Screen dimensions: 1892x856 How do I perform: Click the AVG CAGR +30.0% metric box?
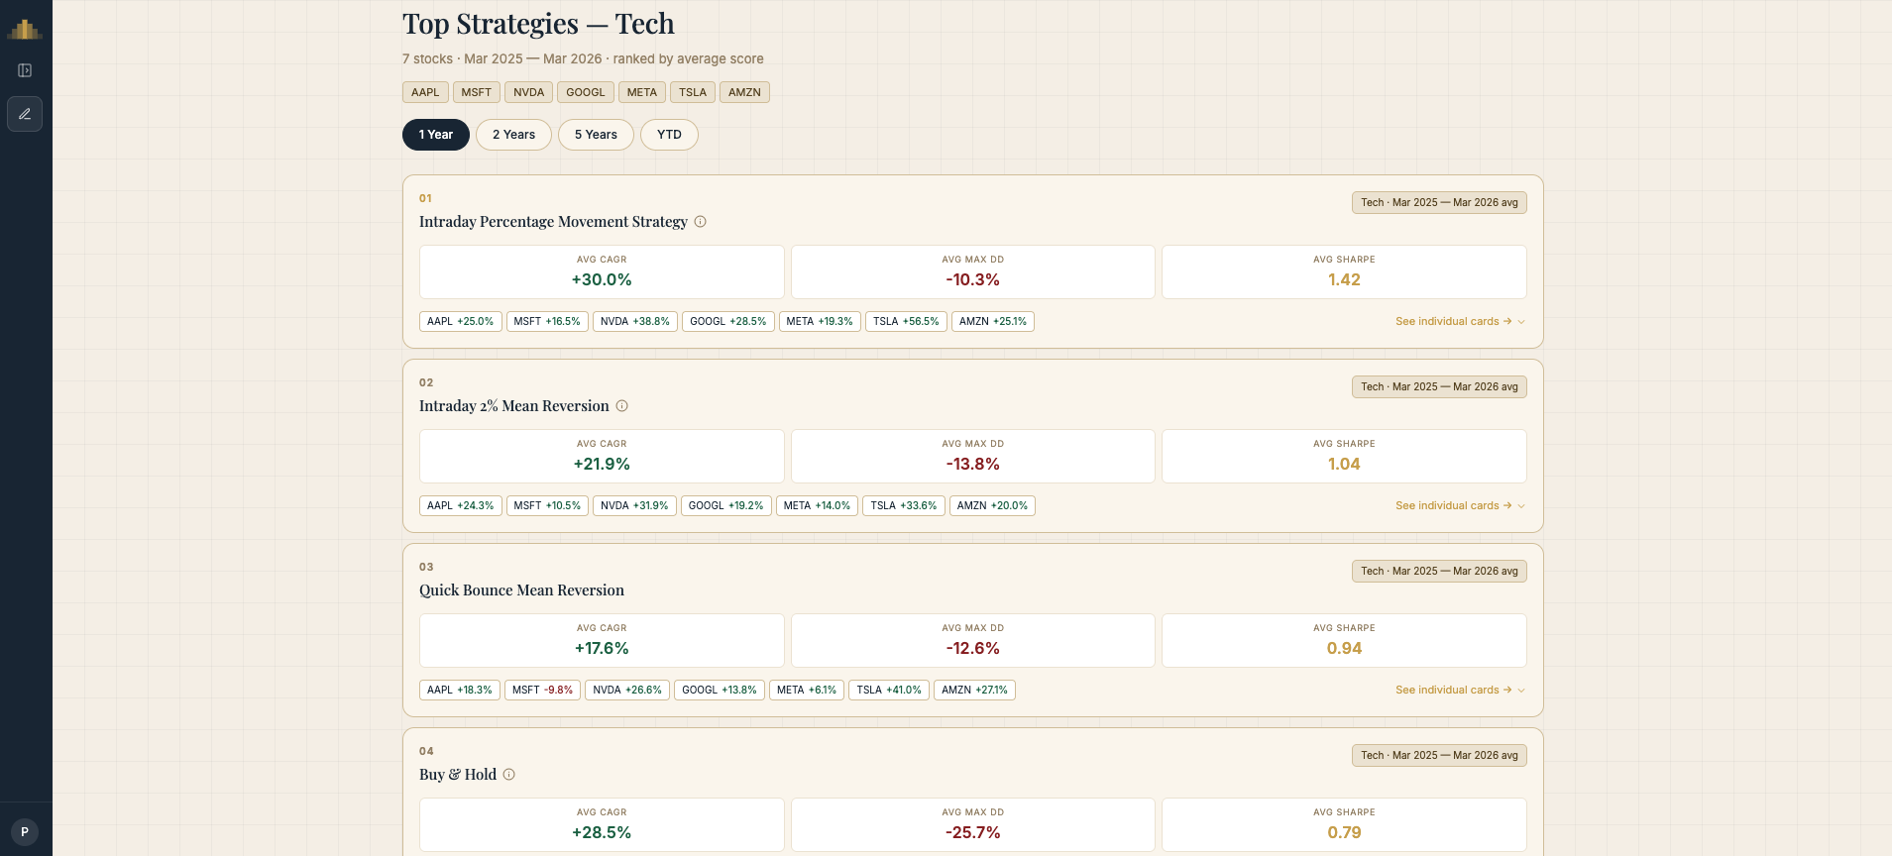click(x=602, y=271)
